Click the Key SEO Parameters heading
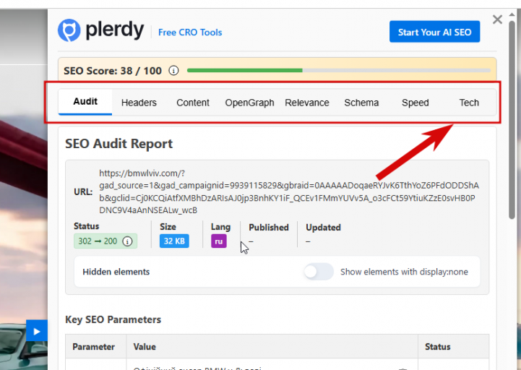The height and width of the screenshot is (370, 521). click(x=113, y=319)
